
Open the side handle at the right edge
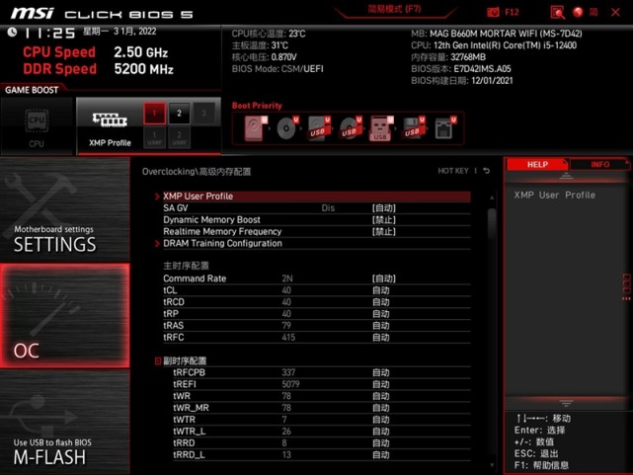626,286
